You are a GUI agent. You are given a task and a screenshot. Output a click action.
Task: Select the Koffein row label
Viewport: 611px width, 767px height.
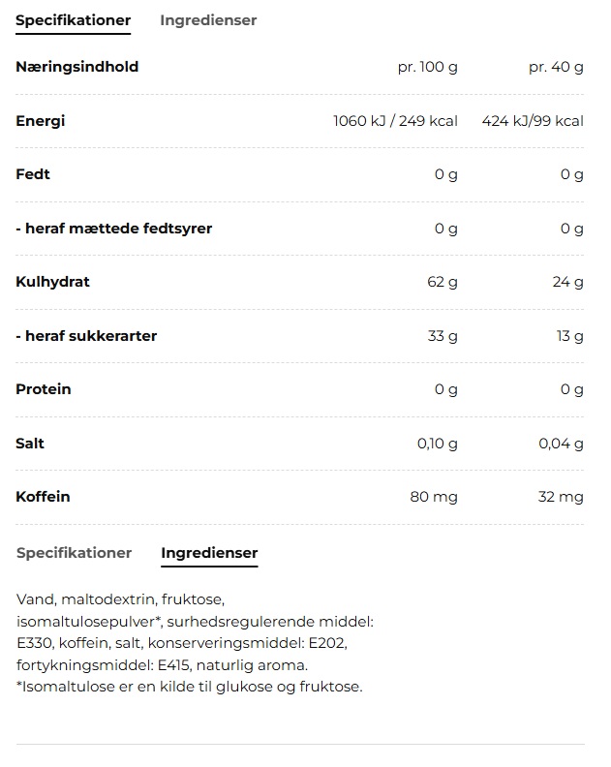tap(43, 497)
